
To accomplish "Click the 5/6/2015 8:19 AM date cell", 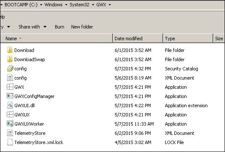I will coord(133,78).
